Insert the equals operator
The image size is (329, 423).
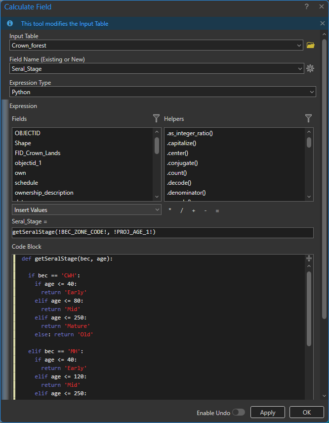pyautogui.click(x=217, y=211)
